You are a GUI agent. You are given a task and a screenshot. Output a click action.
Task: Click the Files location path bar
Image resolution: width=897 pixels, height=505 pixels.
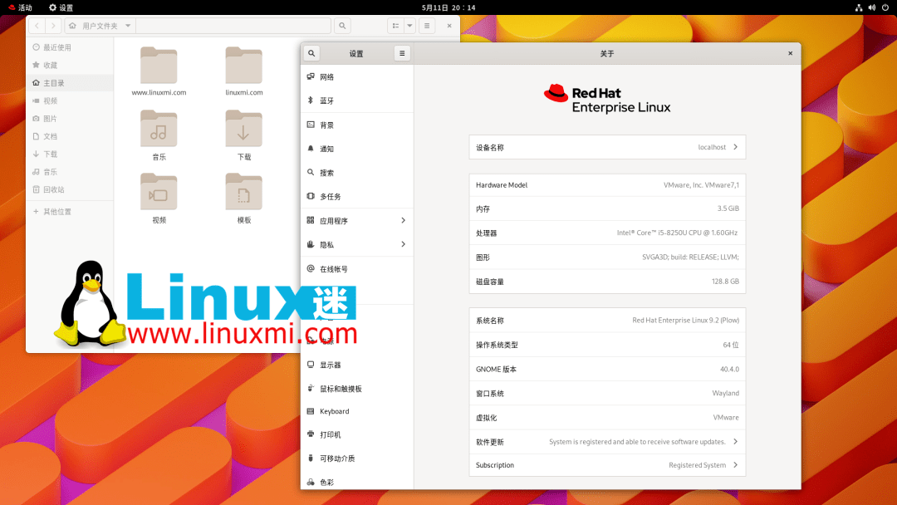pyautogui.click(x=233, y=26)
